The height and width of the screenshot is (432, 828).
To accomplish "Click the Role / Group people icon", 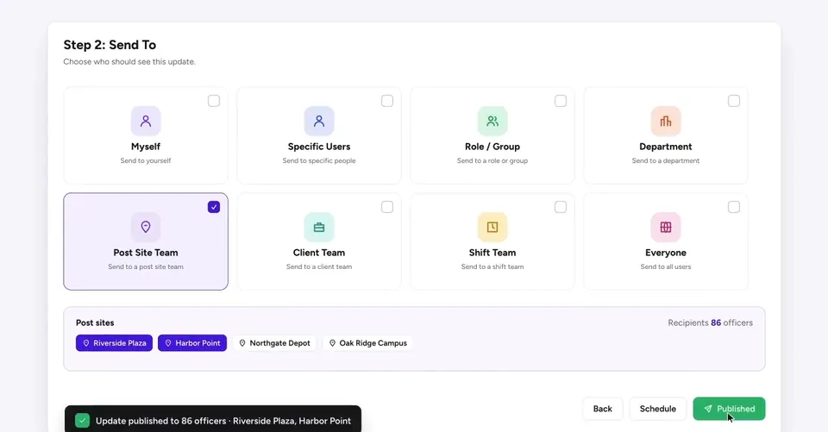I will coord(492,121).
